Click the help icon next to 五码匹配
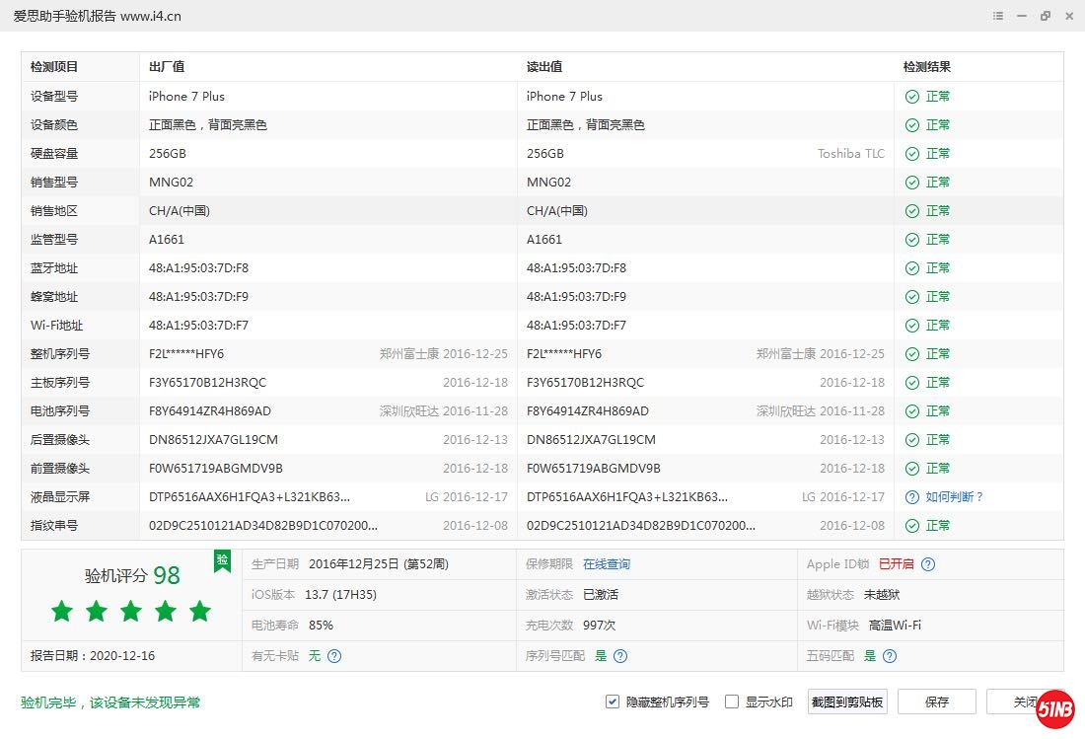The image size is (1085, 739). pos(890,656)
